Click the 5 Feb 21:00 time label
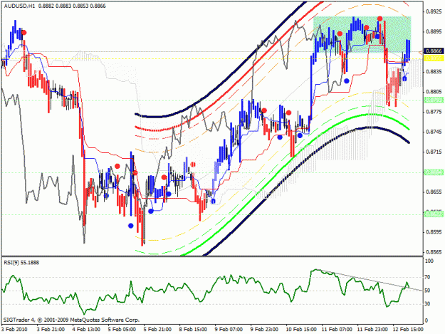445x334 pixels. coord(157,329)
